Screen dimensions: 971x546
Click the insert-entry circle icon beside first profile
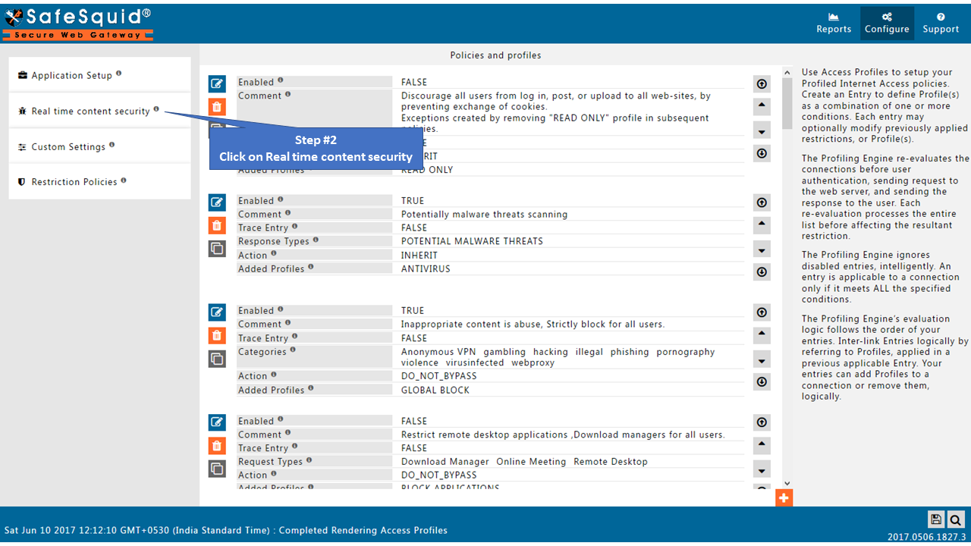coord(762,83)
